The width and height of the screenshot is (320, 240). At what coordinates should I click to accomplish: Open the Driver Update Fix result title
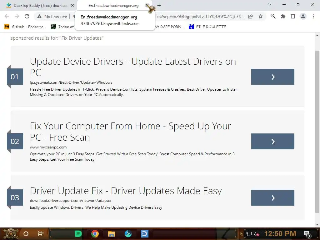126,191
